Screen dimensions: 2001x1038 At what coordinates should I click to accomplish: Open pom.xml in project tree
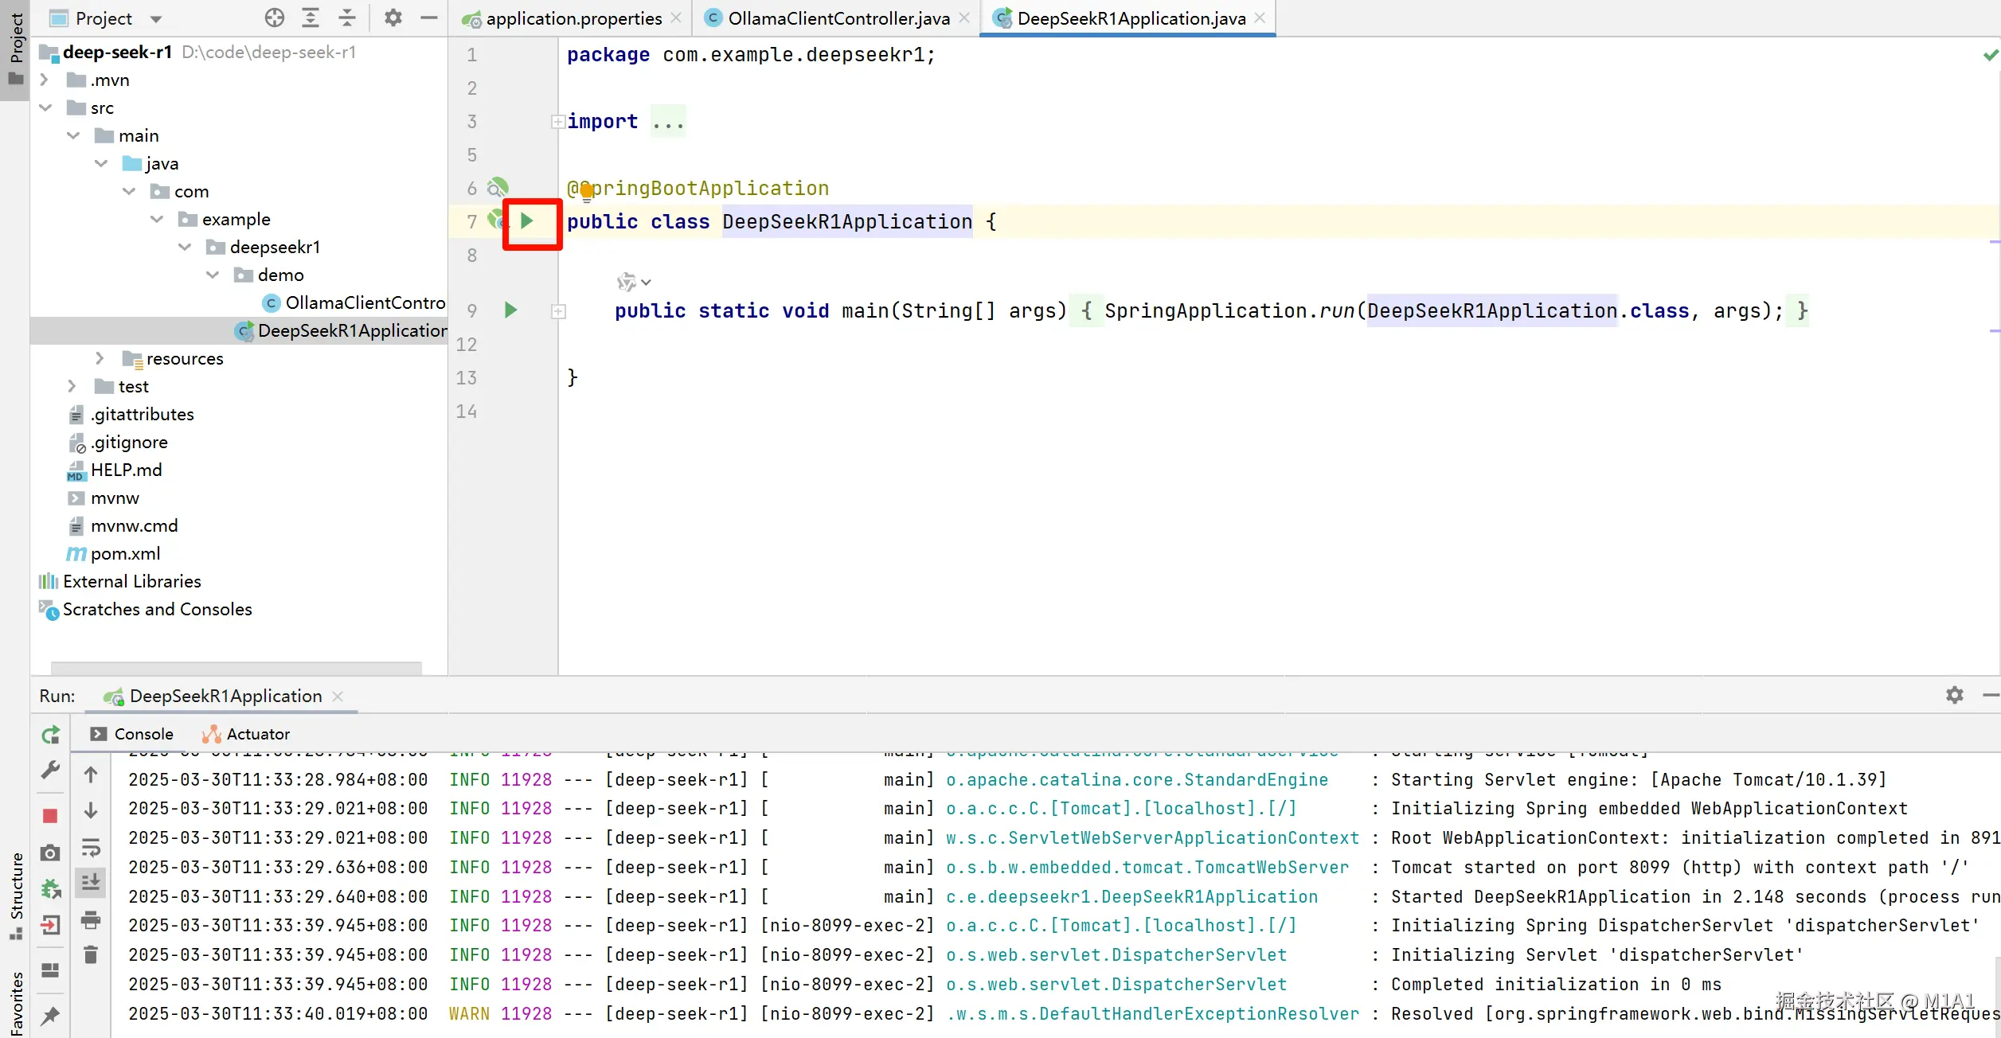pyautogui.click(x=125, y=553)
